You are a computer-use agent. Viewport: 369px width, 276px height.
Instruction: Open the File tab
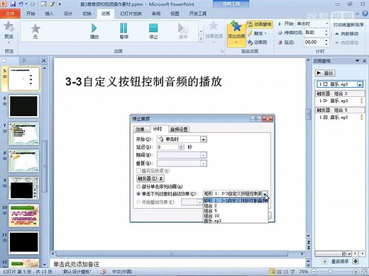[x=10, y=13]
